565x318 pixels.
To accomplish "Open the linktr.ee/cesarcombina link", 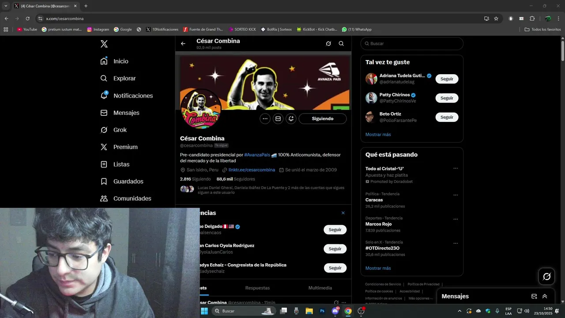I will [252, 170].
